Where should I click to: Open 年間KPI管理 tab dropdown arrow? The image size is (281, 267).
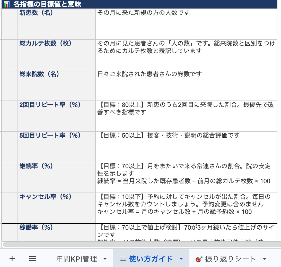(x=105, y=259)
